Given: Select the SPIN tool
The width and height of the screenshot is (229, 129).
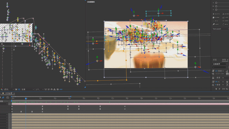Looking at the screenshot, I should (x=225, y=24).
